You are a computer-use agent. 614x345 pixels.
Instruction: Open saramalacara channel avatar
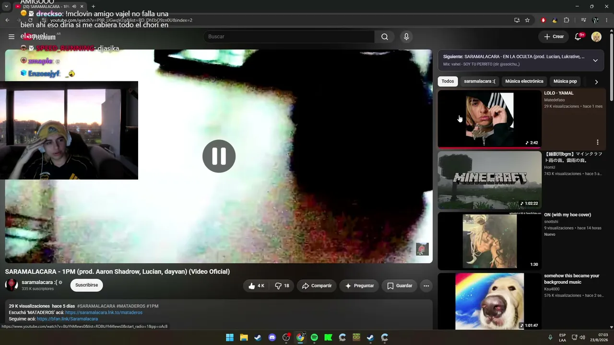coord(12,285)
